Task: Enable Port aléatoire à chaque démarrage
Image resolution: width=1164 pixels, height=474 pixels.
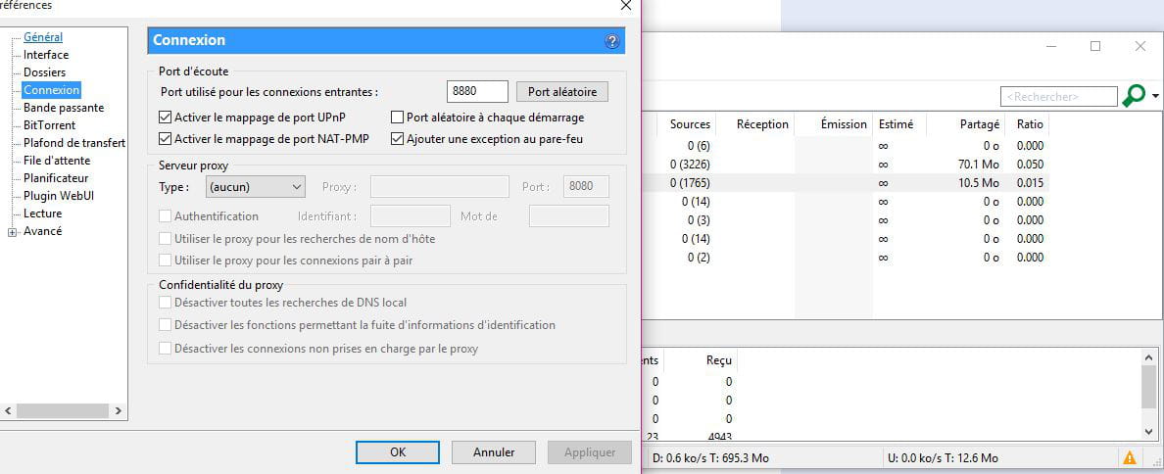Action: click(x=397, y=118)
